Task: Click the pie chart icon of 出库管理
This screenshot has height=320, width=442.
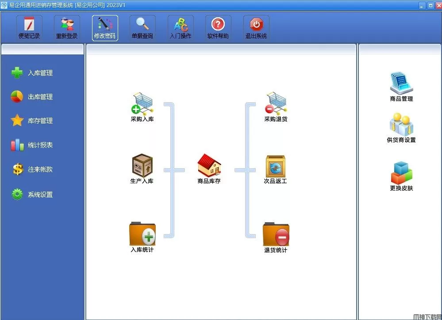Action: [x=17, y=96]
